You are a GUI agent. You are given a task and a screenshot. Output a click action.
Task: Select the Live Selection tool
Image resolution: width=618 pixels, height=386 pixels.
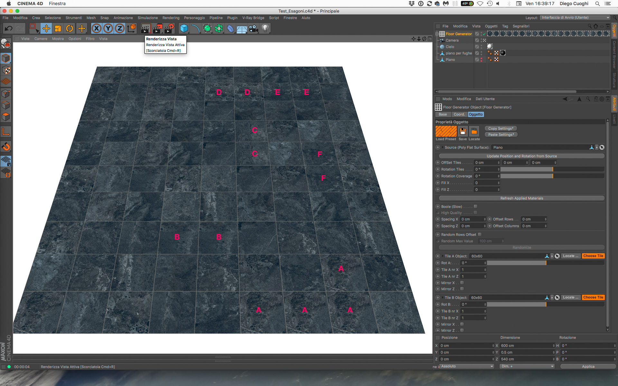[x=34, y=28]
